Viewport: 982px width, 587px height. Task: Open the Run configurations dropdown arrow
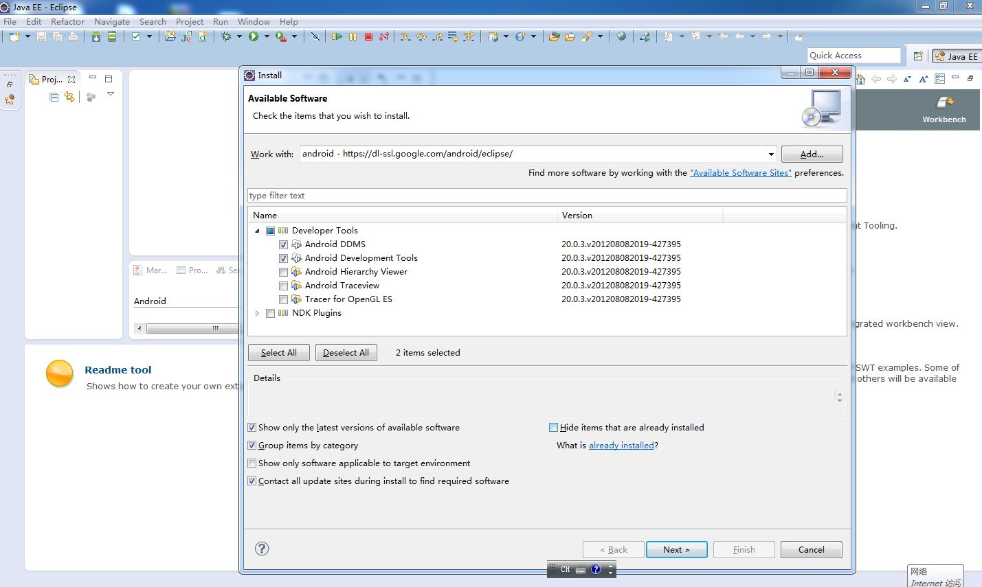267,36
